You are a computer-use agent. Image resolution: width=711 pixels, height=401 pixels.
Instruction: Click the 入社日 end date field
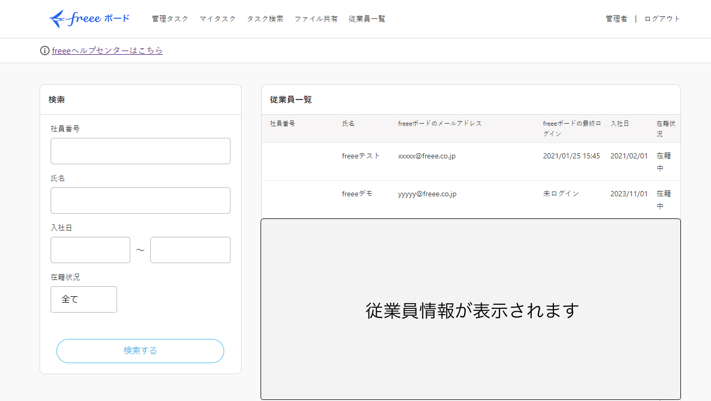190,250
